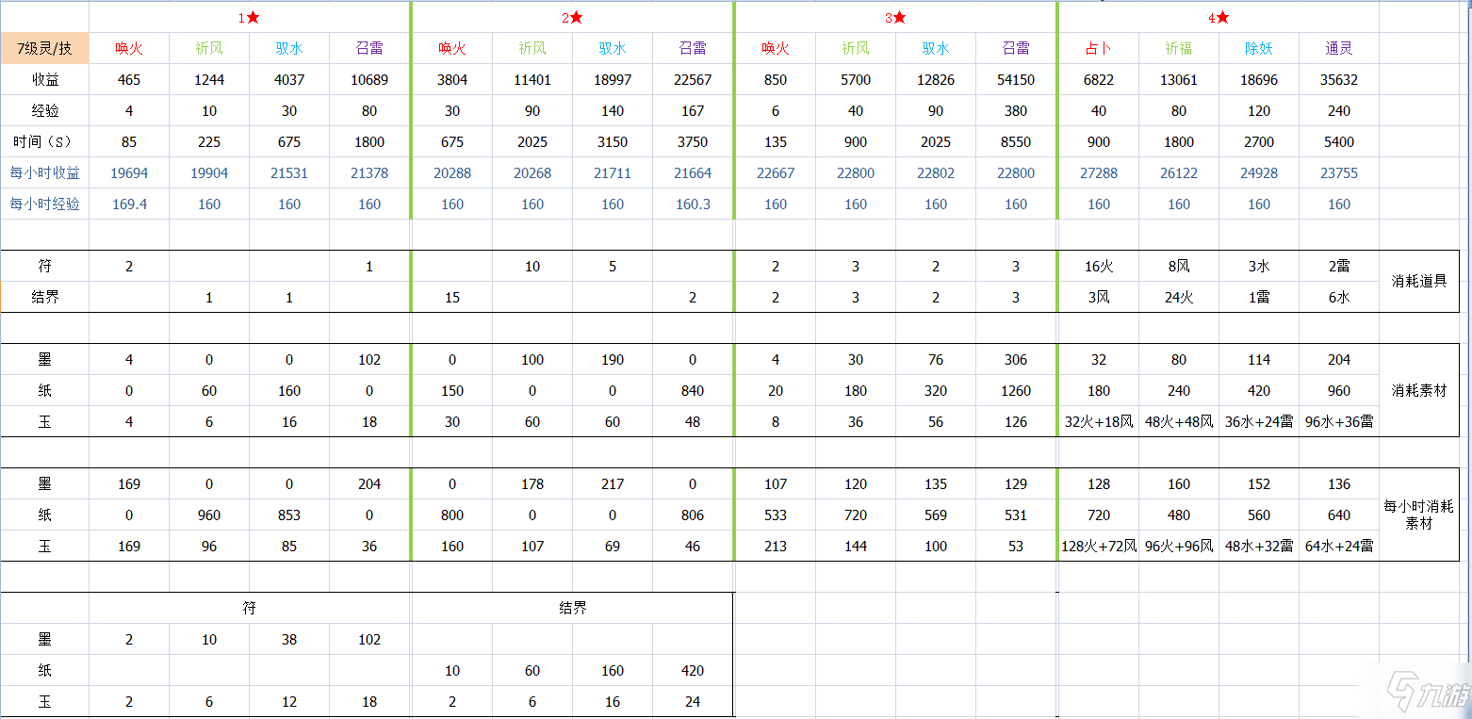
Task: Click the paper cost cell 1260
Action: click(1016, 391)
